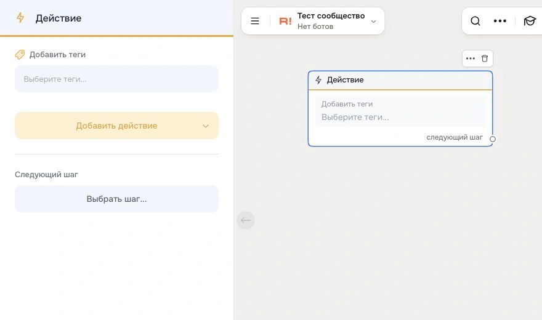Viewport: 542px width, 320px height.
Task: Click the следующий шаг connector circle
Action: [493, 139]
